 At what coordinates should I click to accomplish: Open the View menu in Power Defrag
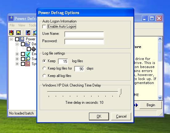click(22, 25)
